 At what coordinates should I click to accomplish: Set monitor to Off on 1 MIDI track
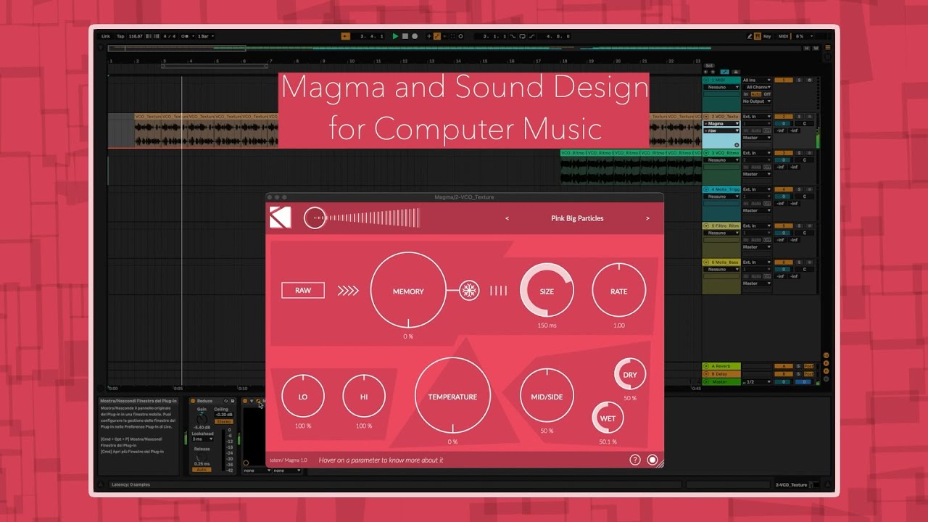pos(767,94)
